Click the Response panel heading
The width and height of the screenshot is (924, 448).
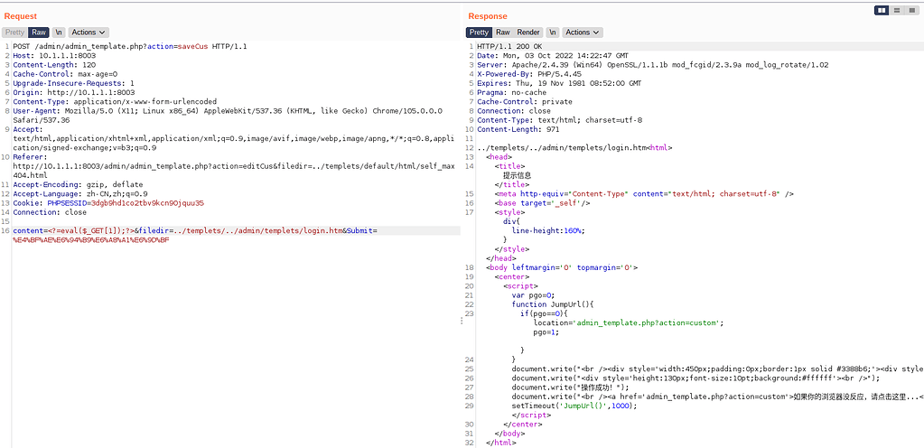pyautogui.click(x=488, y=16)
